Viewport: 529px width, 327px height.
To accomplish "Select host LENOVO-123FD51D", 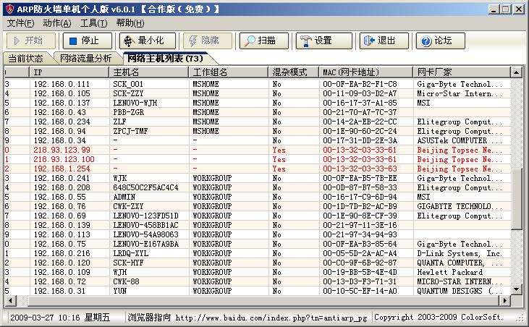I will [x=258, y=216].
